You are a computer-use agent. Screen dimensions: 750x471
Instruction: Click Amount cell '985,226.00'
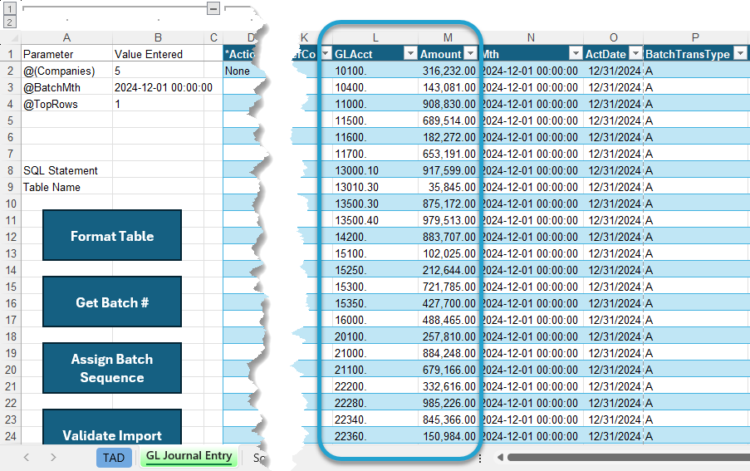point(448,403)
